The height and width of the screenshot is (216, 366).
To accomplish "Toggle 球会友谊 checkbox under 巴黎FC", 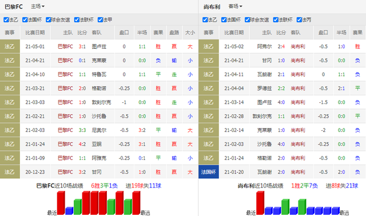I will point(48,20).
